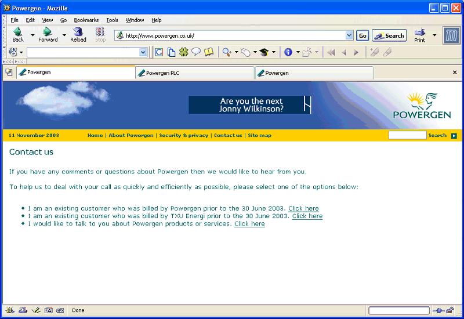Expand the Forward button history dropdown
The height and width of the screenshot is (319, 464).
[x=64, y=35]
